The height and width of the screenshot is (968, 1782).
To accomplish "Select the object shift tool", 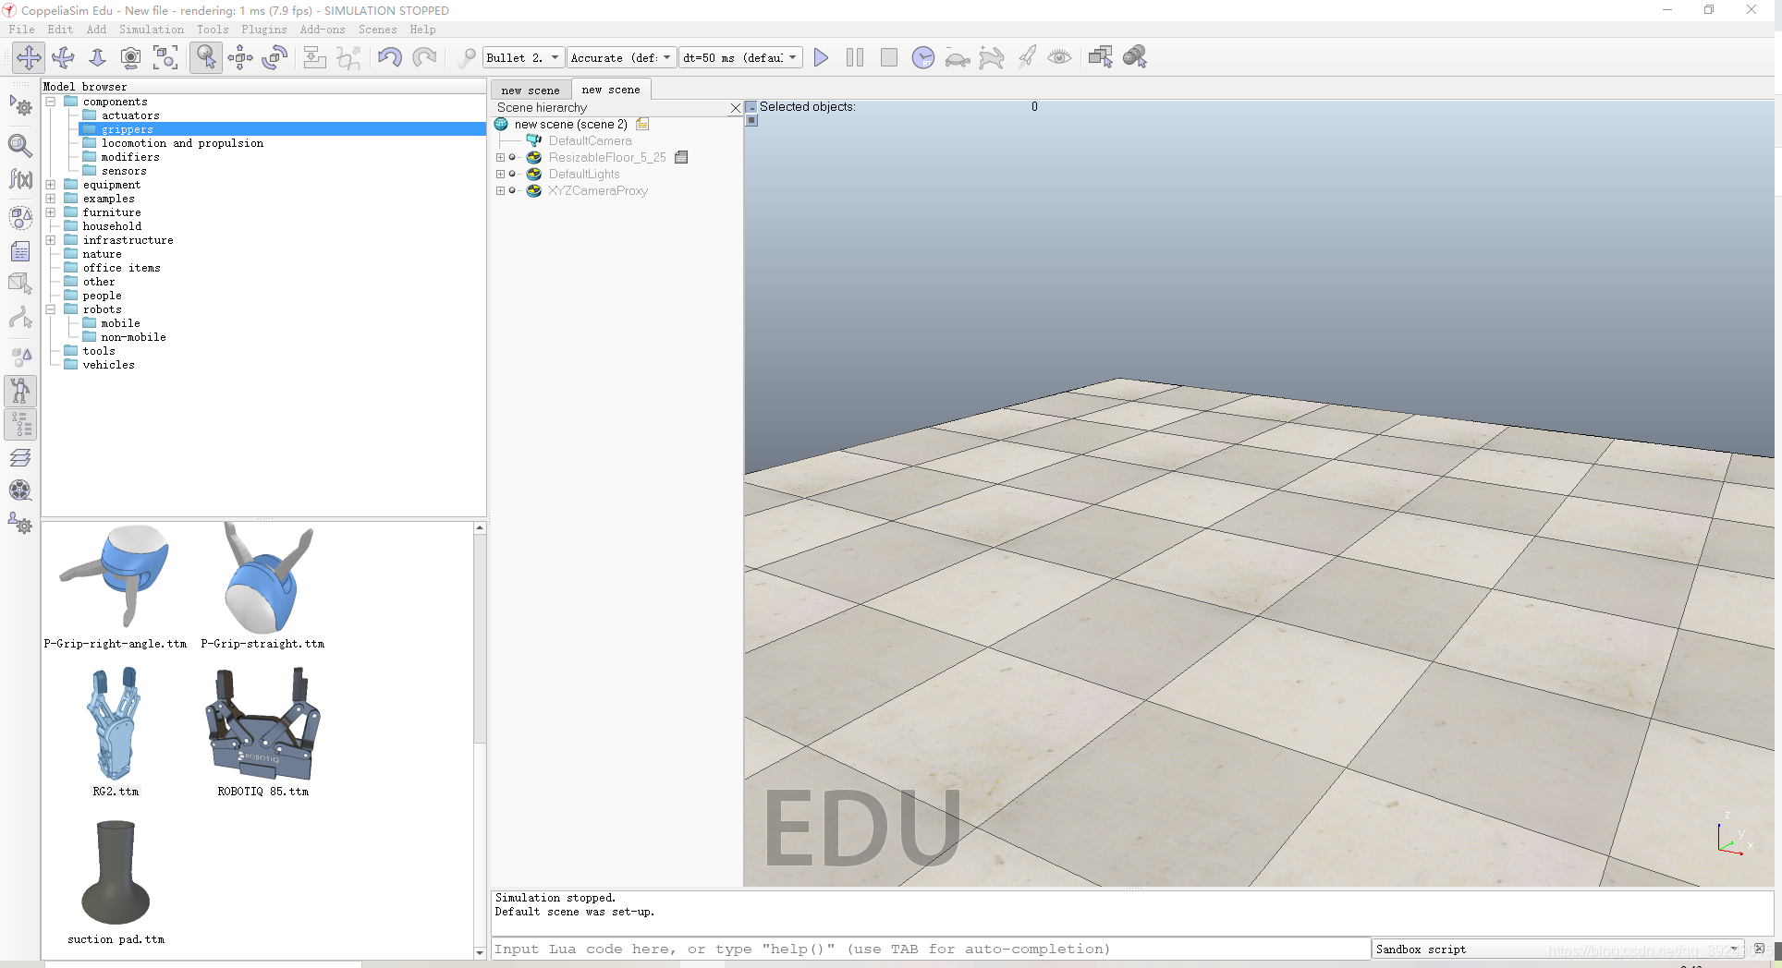I will [240, 57].
